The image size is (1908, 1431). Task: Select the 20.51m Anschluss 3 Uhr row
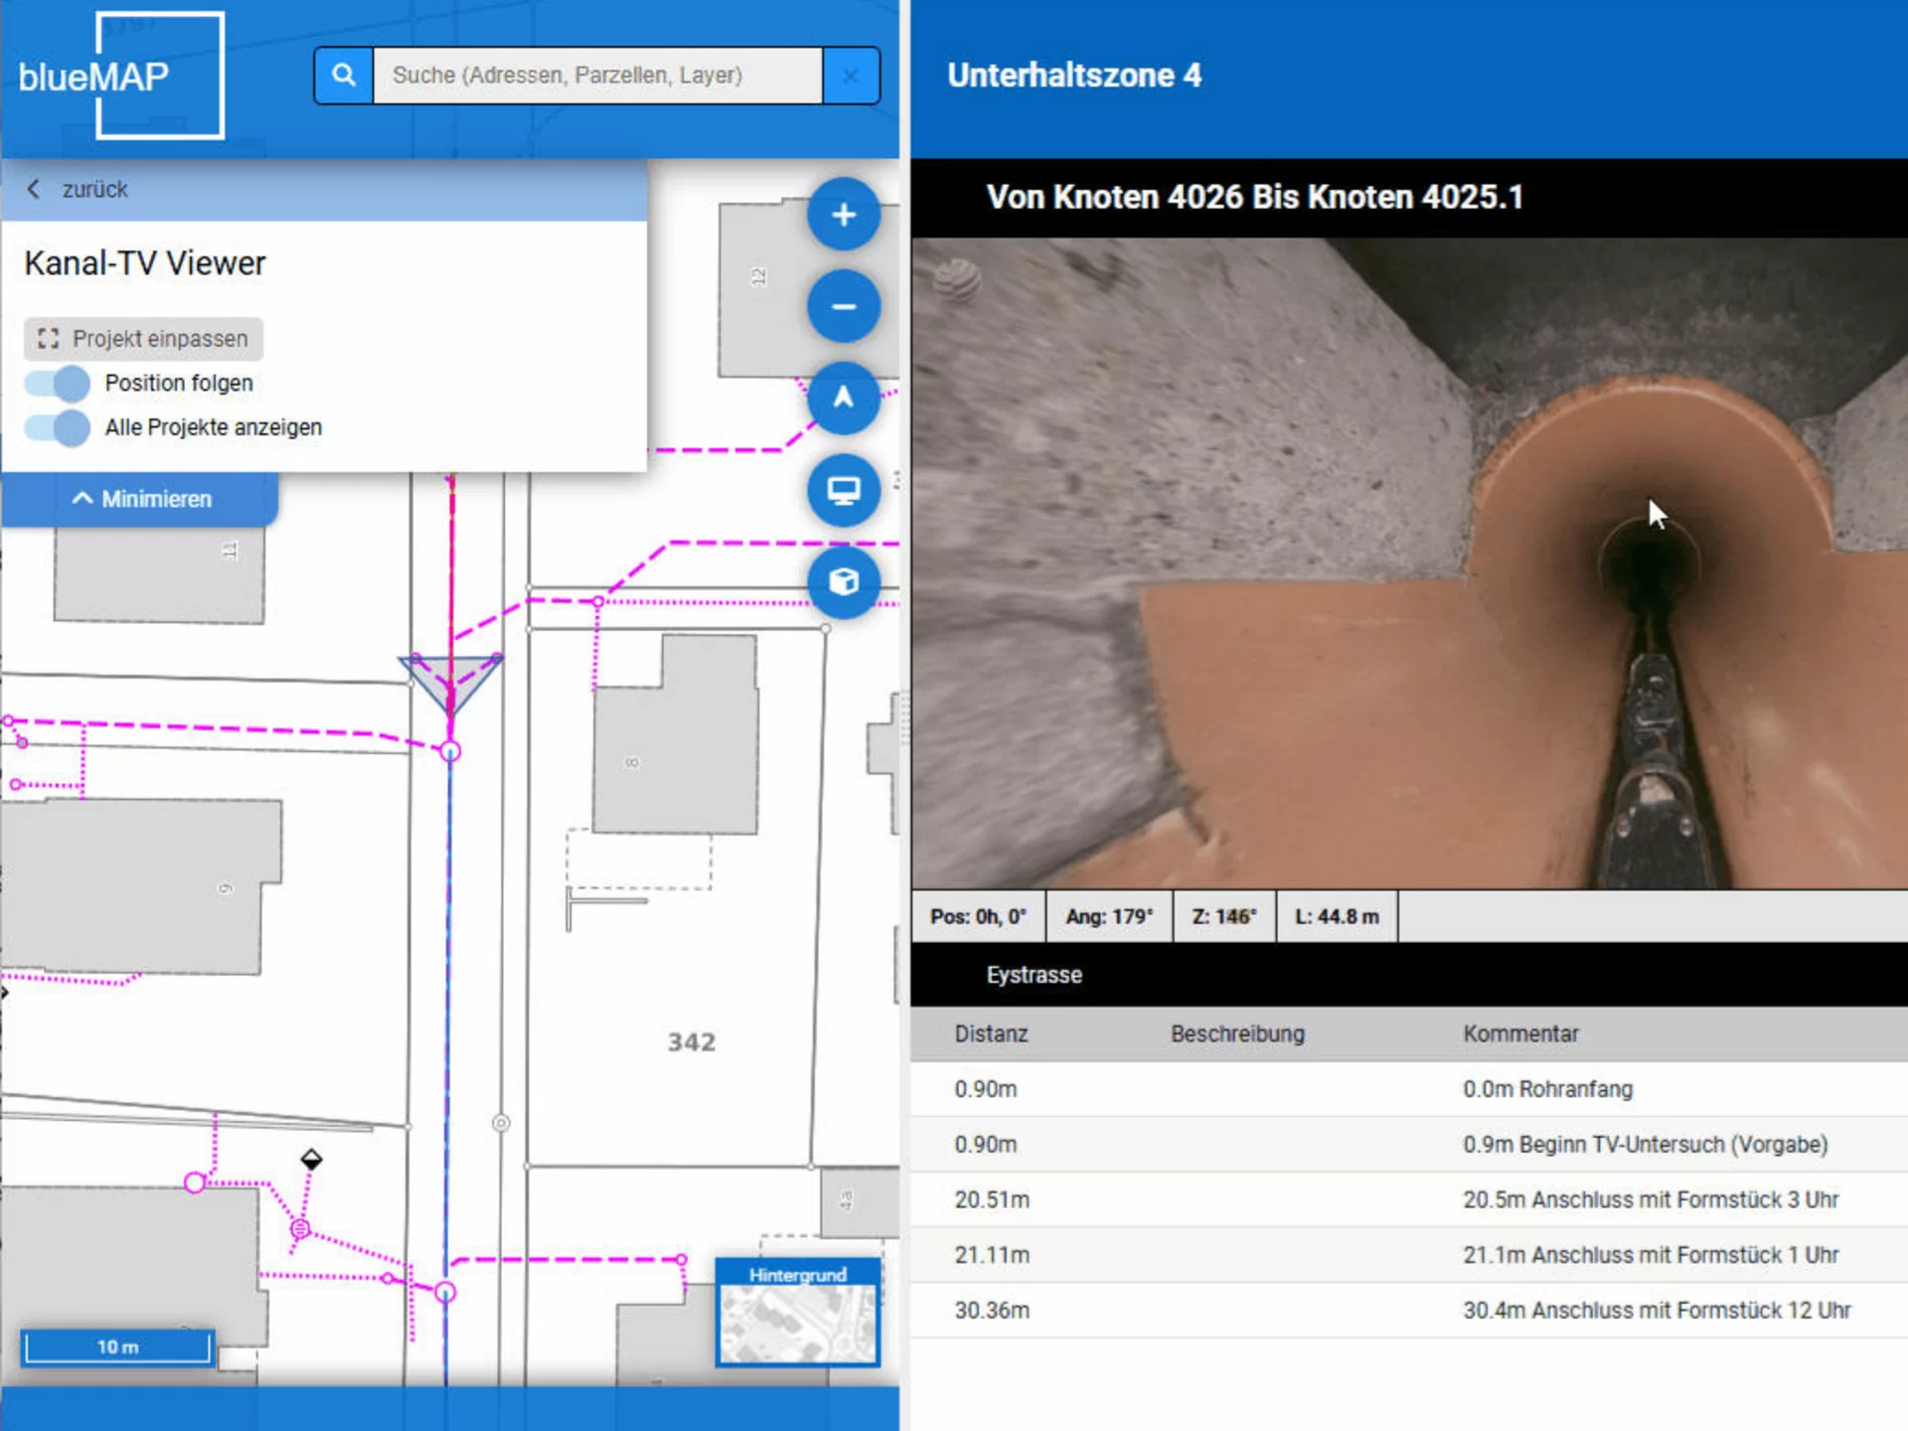[x=1409, y=1199]
